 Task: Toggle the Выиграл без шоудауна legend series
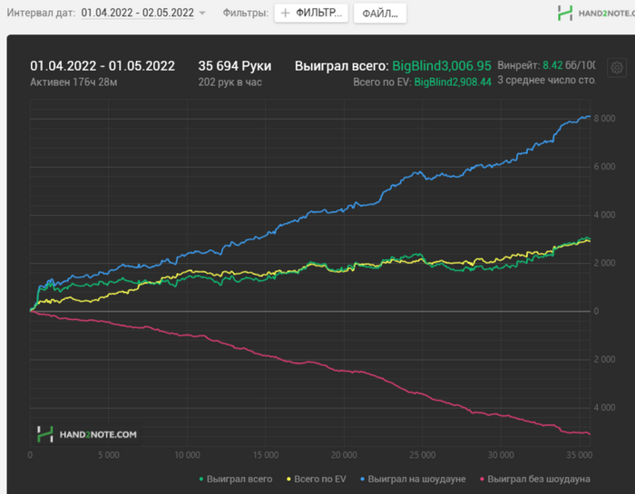[535, 479]
